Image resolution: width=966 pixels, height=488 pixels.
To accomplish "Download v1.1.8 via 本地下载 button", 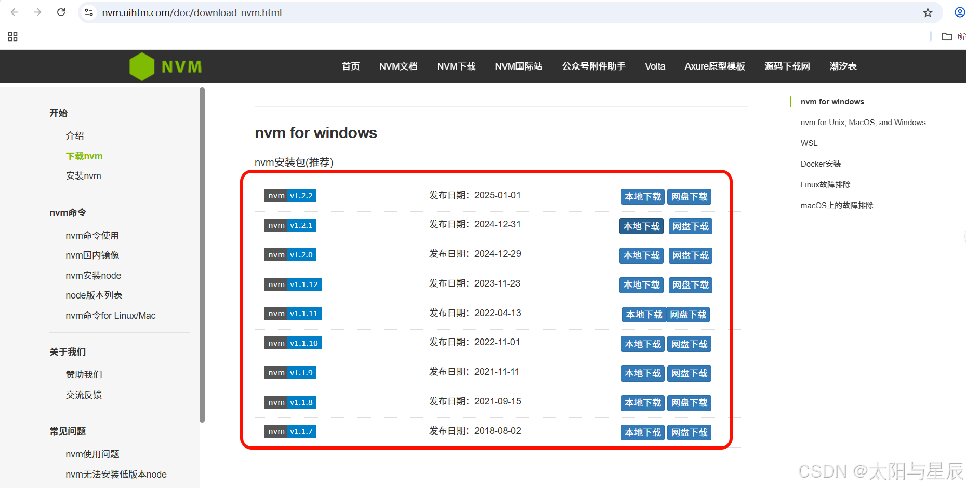I will [x=643, y=403].
